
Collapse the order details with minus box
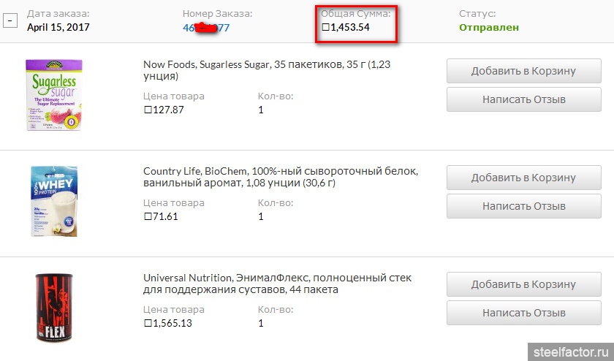10,20
